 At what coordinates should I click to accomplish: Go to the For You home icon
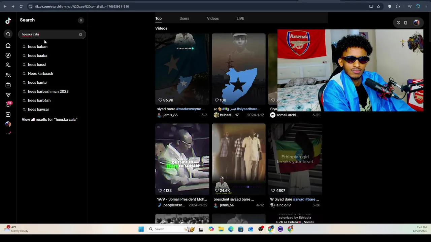point(8,45)
